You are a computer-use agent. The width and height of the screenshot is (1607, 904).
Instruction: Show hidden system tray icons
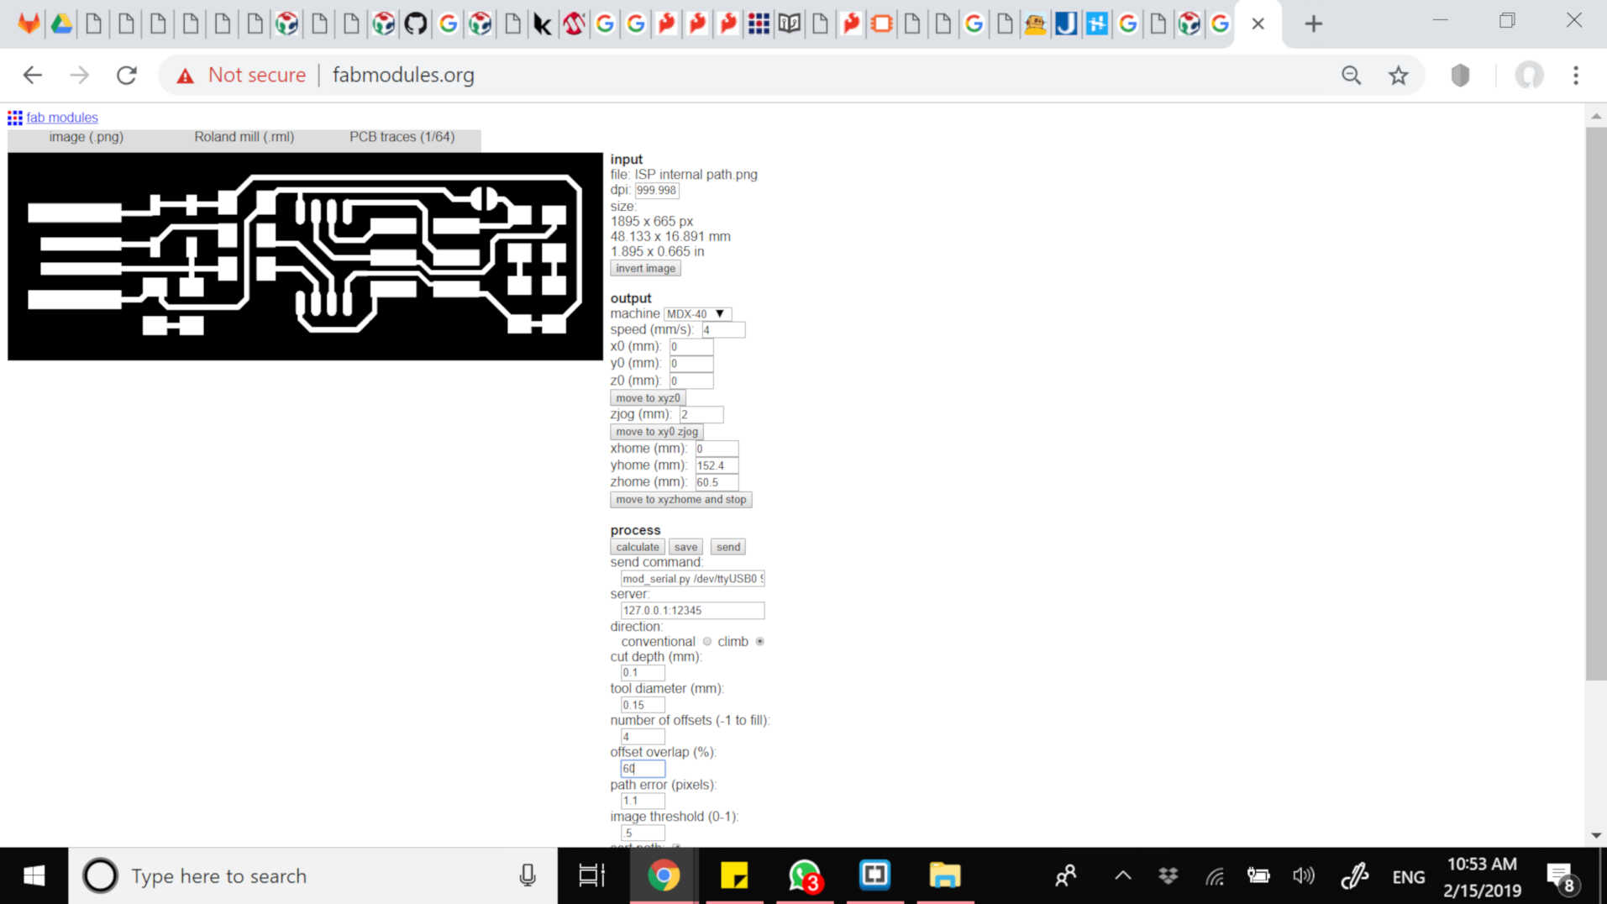pyautogui.click(x=1122, y=876)
